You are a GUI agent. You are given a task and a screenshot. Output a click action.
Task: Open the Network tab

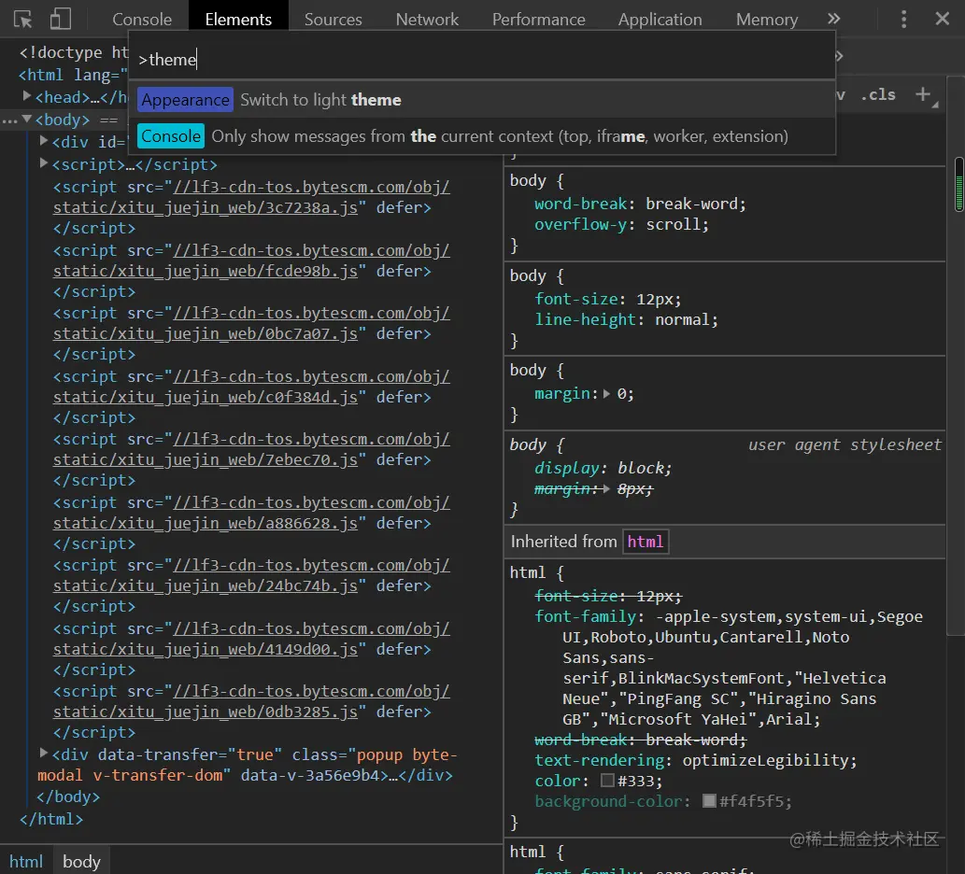(427, 19)
